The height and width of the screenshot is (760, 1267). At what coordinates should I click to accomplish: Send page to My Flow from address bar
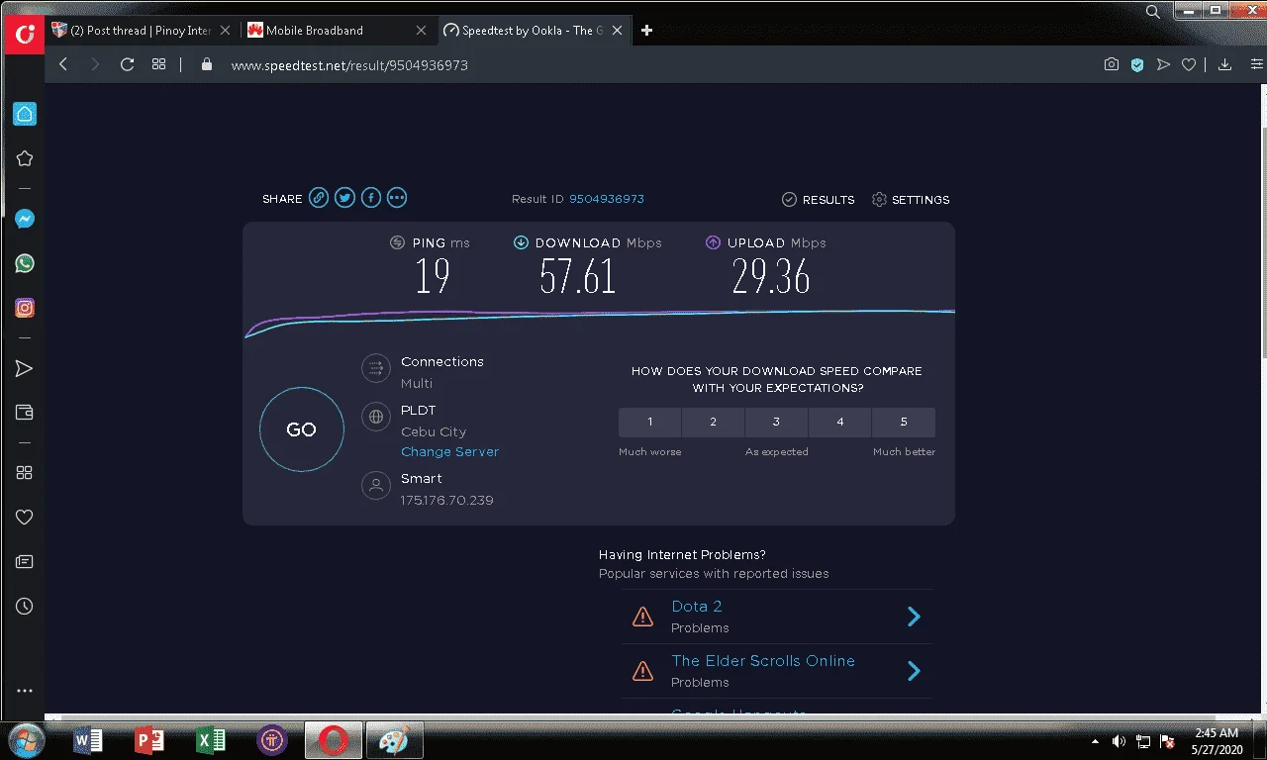point(1163,64)
